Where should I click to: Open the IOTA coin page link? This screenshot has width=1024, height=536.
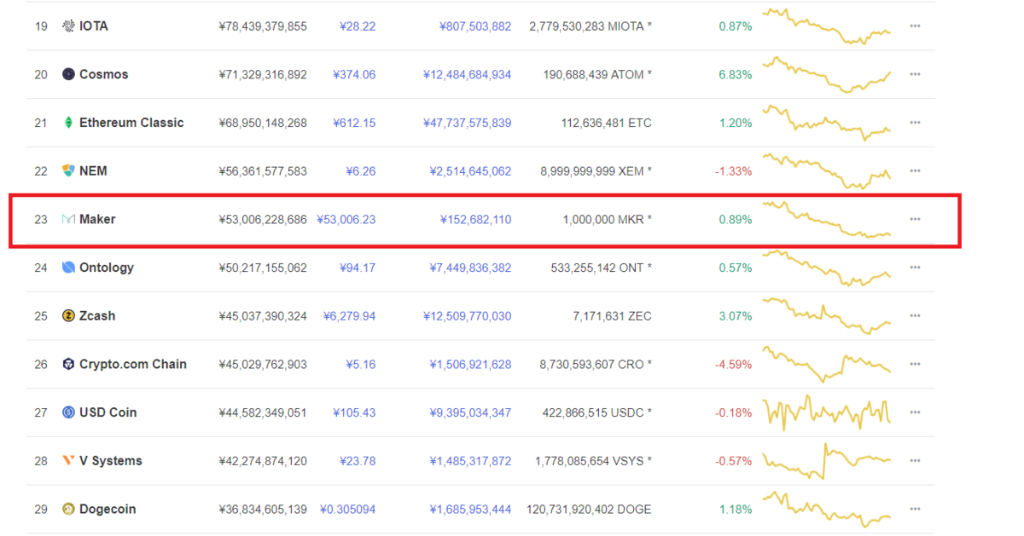[x=94, y=26]
